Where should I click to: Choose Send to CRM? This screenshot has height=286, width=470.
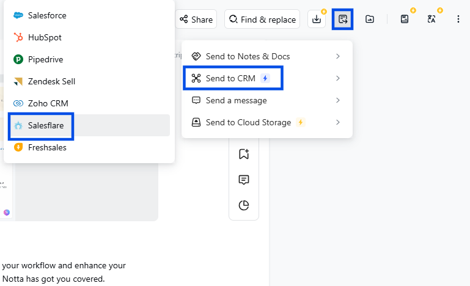pyautogui.click(x=266, y=78)
